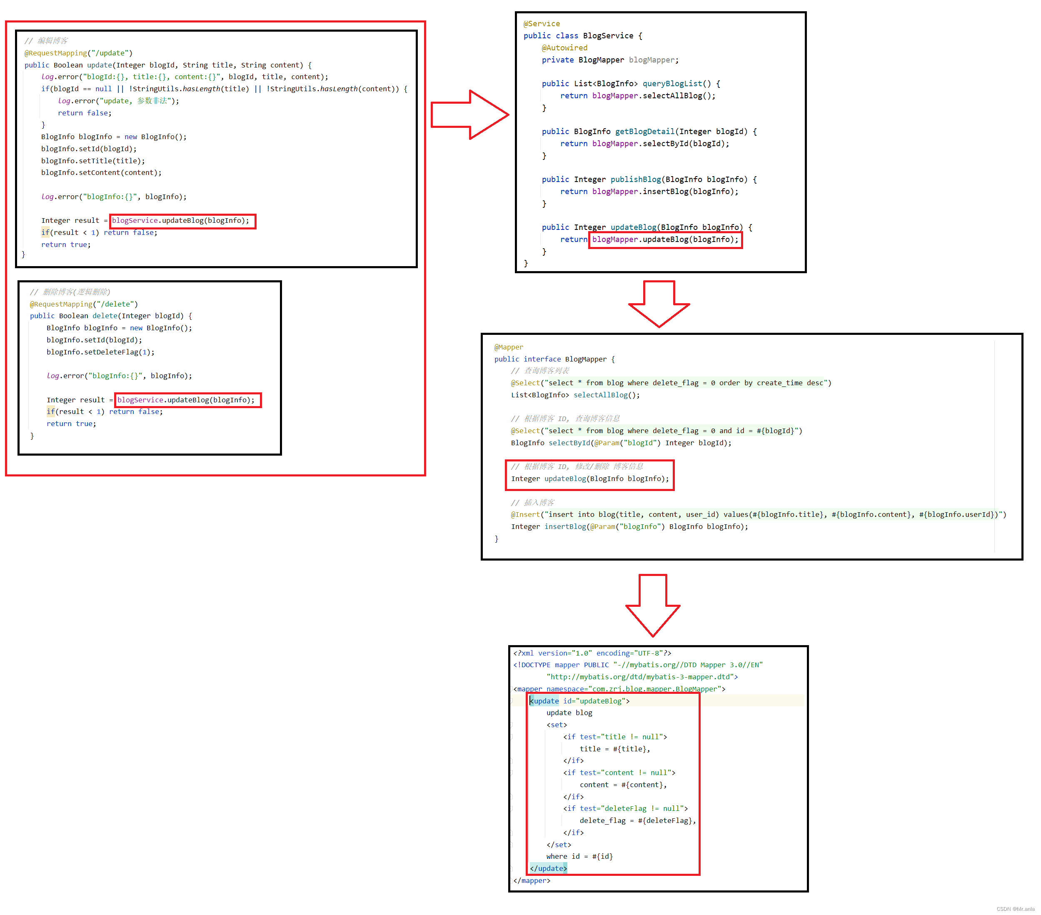Click the '</update>' closing tag
Viewport: 1041px width, 915px height.
(549, 869)
